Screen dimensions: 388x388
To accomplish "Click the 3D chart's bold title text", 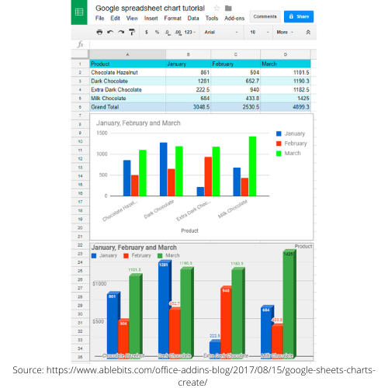I will tap(134, 248).
